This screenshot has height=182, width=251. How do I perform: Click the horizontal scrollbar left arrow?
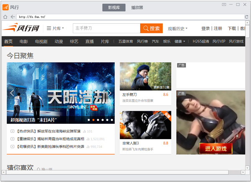(4, 172)
